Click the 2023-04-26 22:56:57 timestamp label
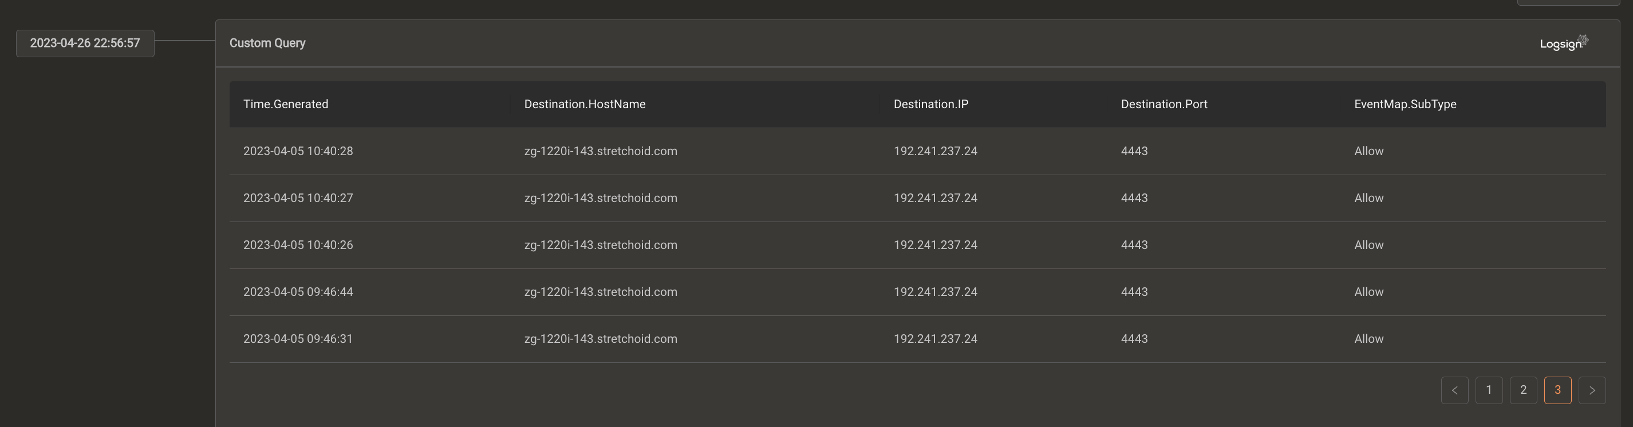Image resolution: width=1633 pixels, height=427 pixels. tap(85, 43)
